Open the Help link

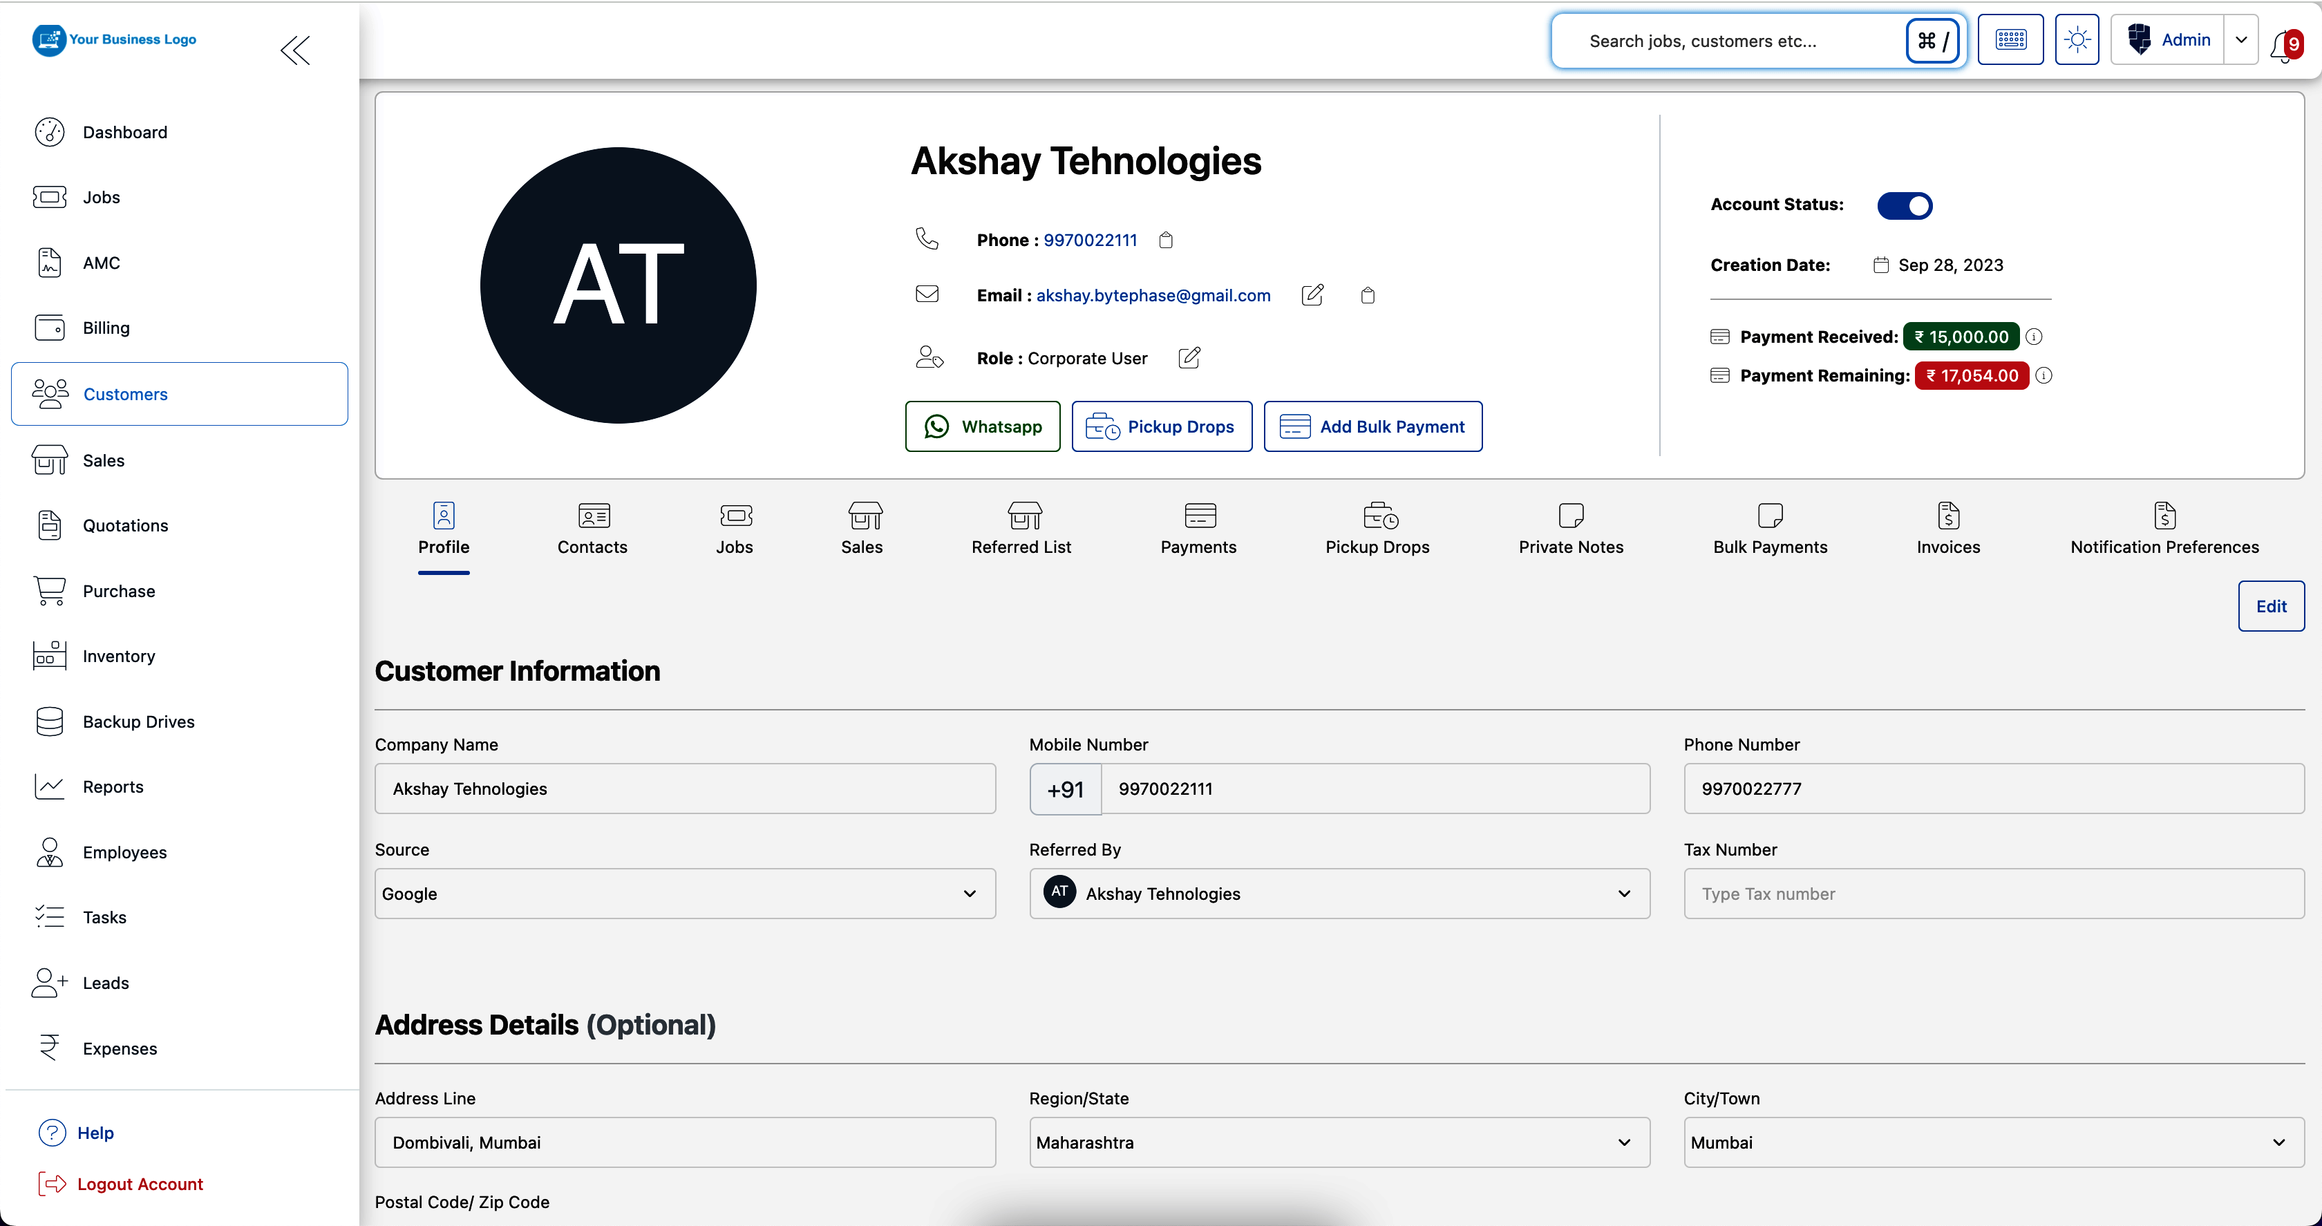tap(77, 1132)
